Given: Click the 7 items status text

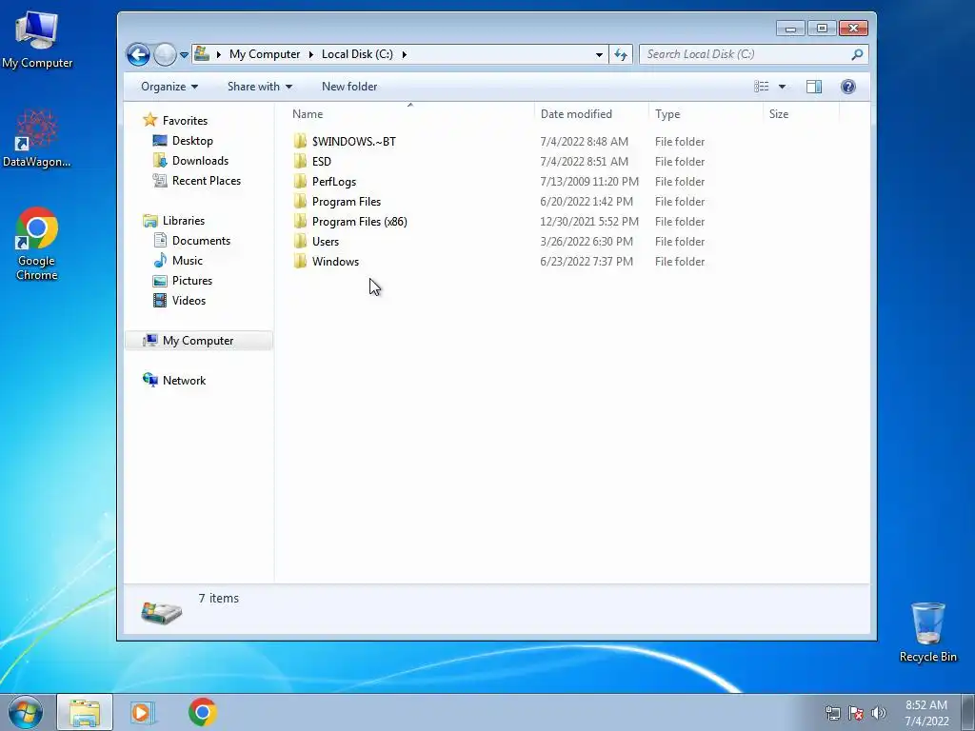Looking at the screenshot, I should pyautogui.click(x=218, y=598).
